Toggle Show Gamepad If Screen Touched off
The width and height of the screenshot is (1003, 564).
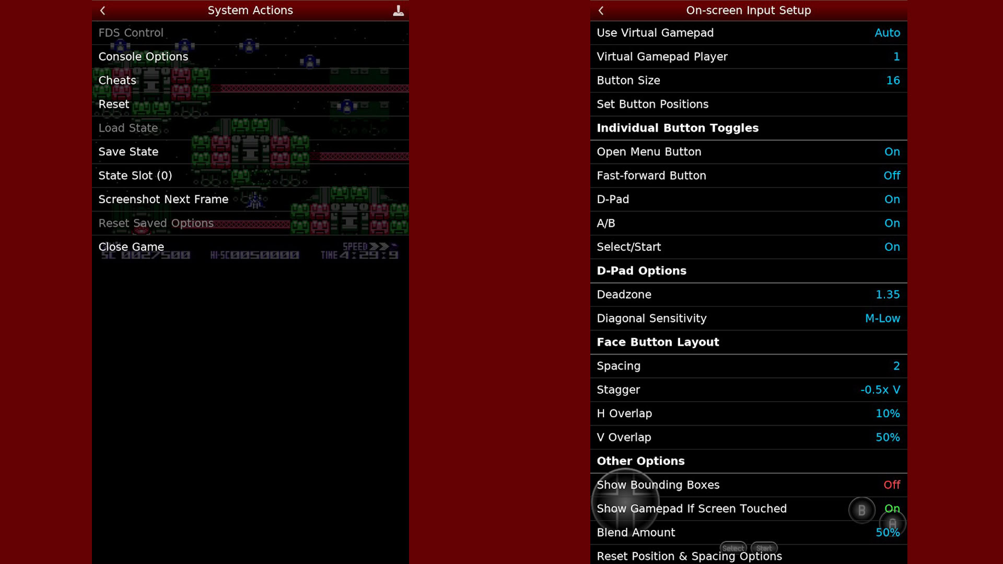click(x=893, y=508)
